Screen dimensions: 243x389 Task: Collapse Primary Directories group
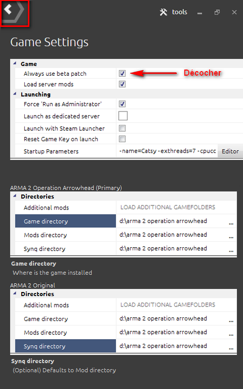(x=15, y=196)
